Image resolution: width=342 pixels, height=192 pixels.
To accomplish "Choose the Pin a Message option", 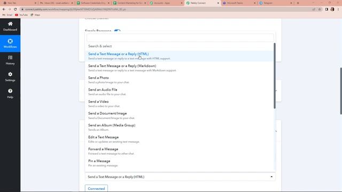I will [179, 163].
